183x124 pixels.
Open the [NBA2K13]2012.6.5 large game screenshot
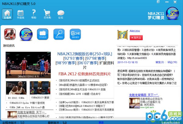(x=28, y=65)
